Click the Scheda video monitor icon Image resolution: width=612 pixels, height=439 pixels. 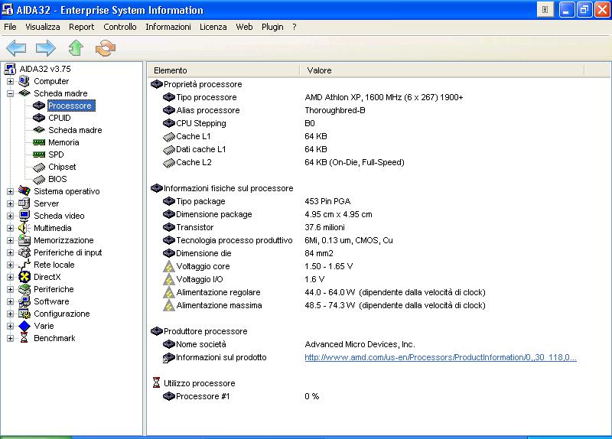[24, 216]
